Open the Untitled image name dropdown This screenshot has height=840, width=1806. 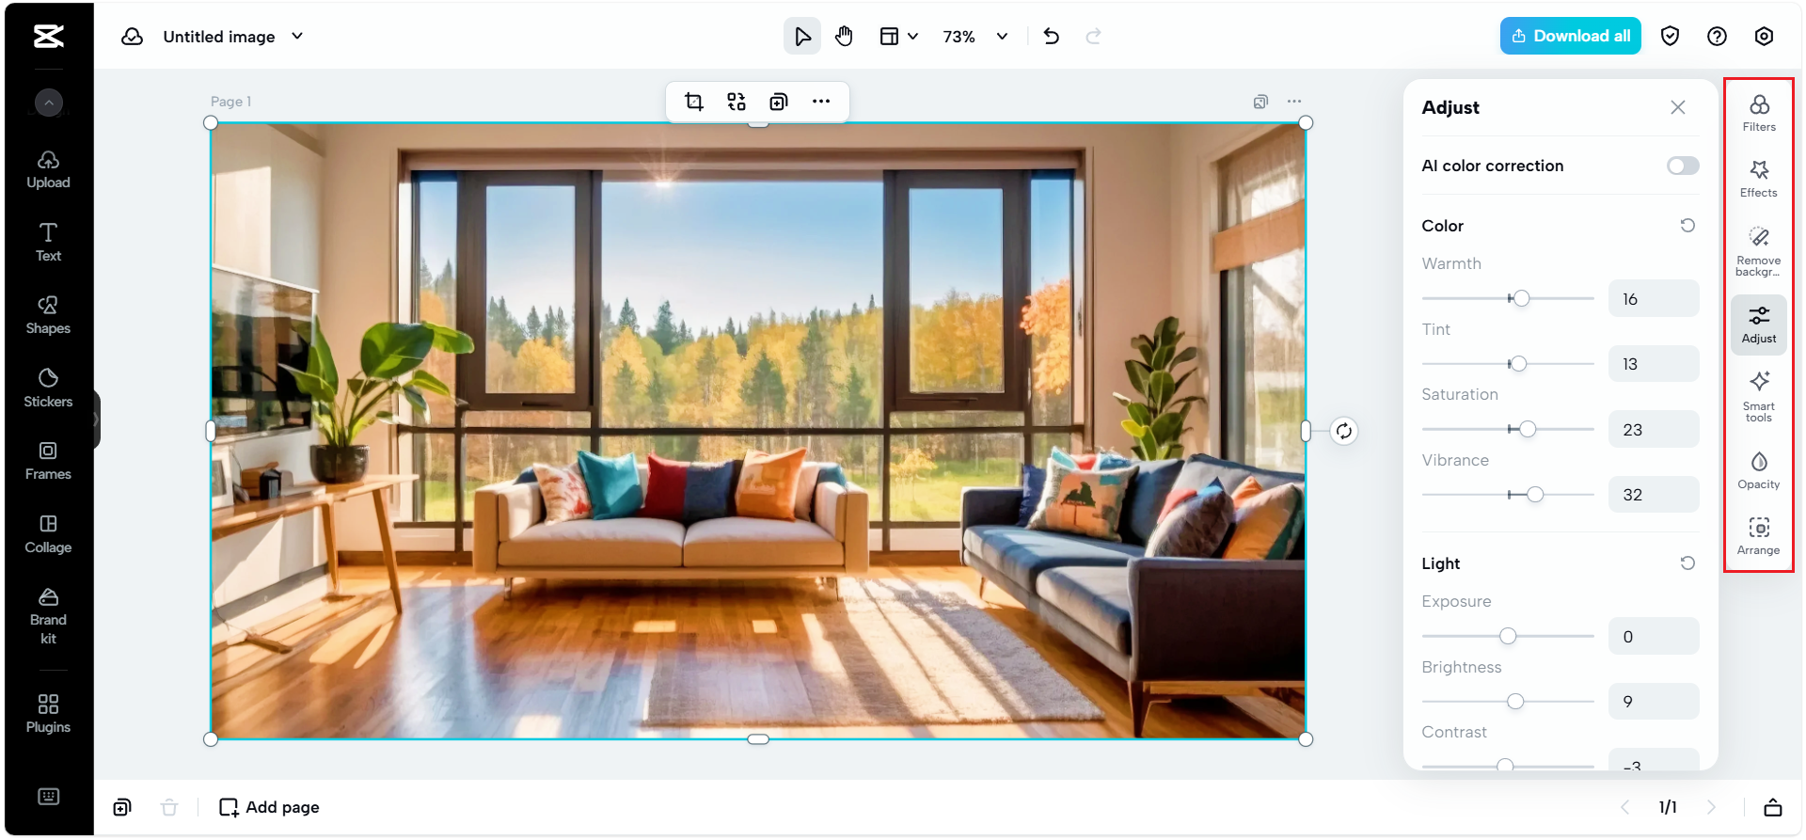[297, 37]
